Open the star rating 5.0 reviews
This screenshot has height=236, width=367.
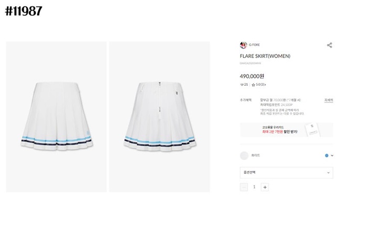(258, 85)
